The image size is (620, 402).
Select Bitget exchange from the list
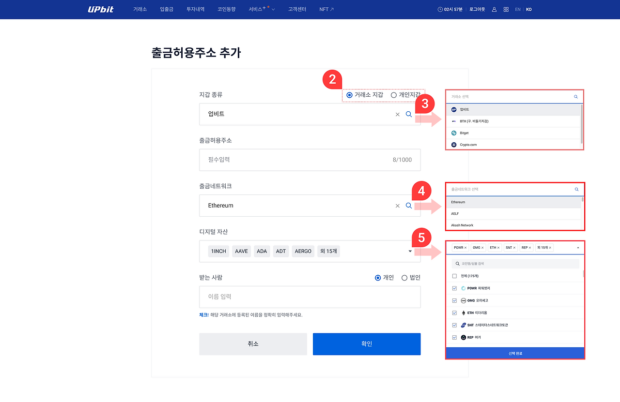click(x=513, y=133)
